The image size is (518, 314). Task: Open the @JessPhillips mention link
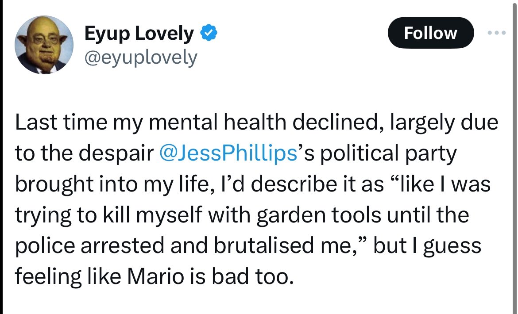click(x=227, y=153)
